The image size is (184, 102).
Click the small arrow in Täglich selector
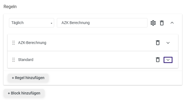point(51,23)
